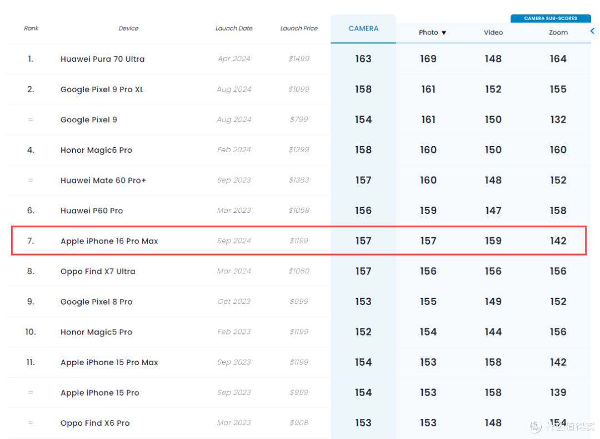Click the watermark logo icon in the corner
Image resolution: width=600 pixels, height=439 pixels.
pos(535,426)
